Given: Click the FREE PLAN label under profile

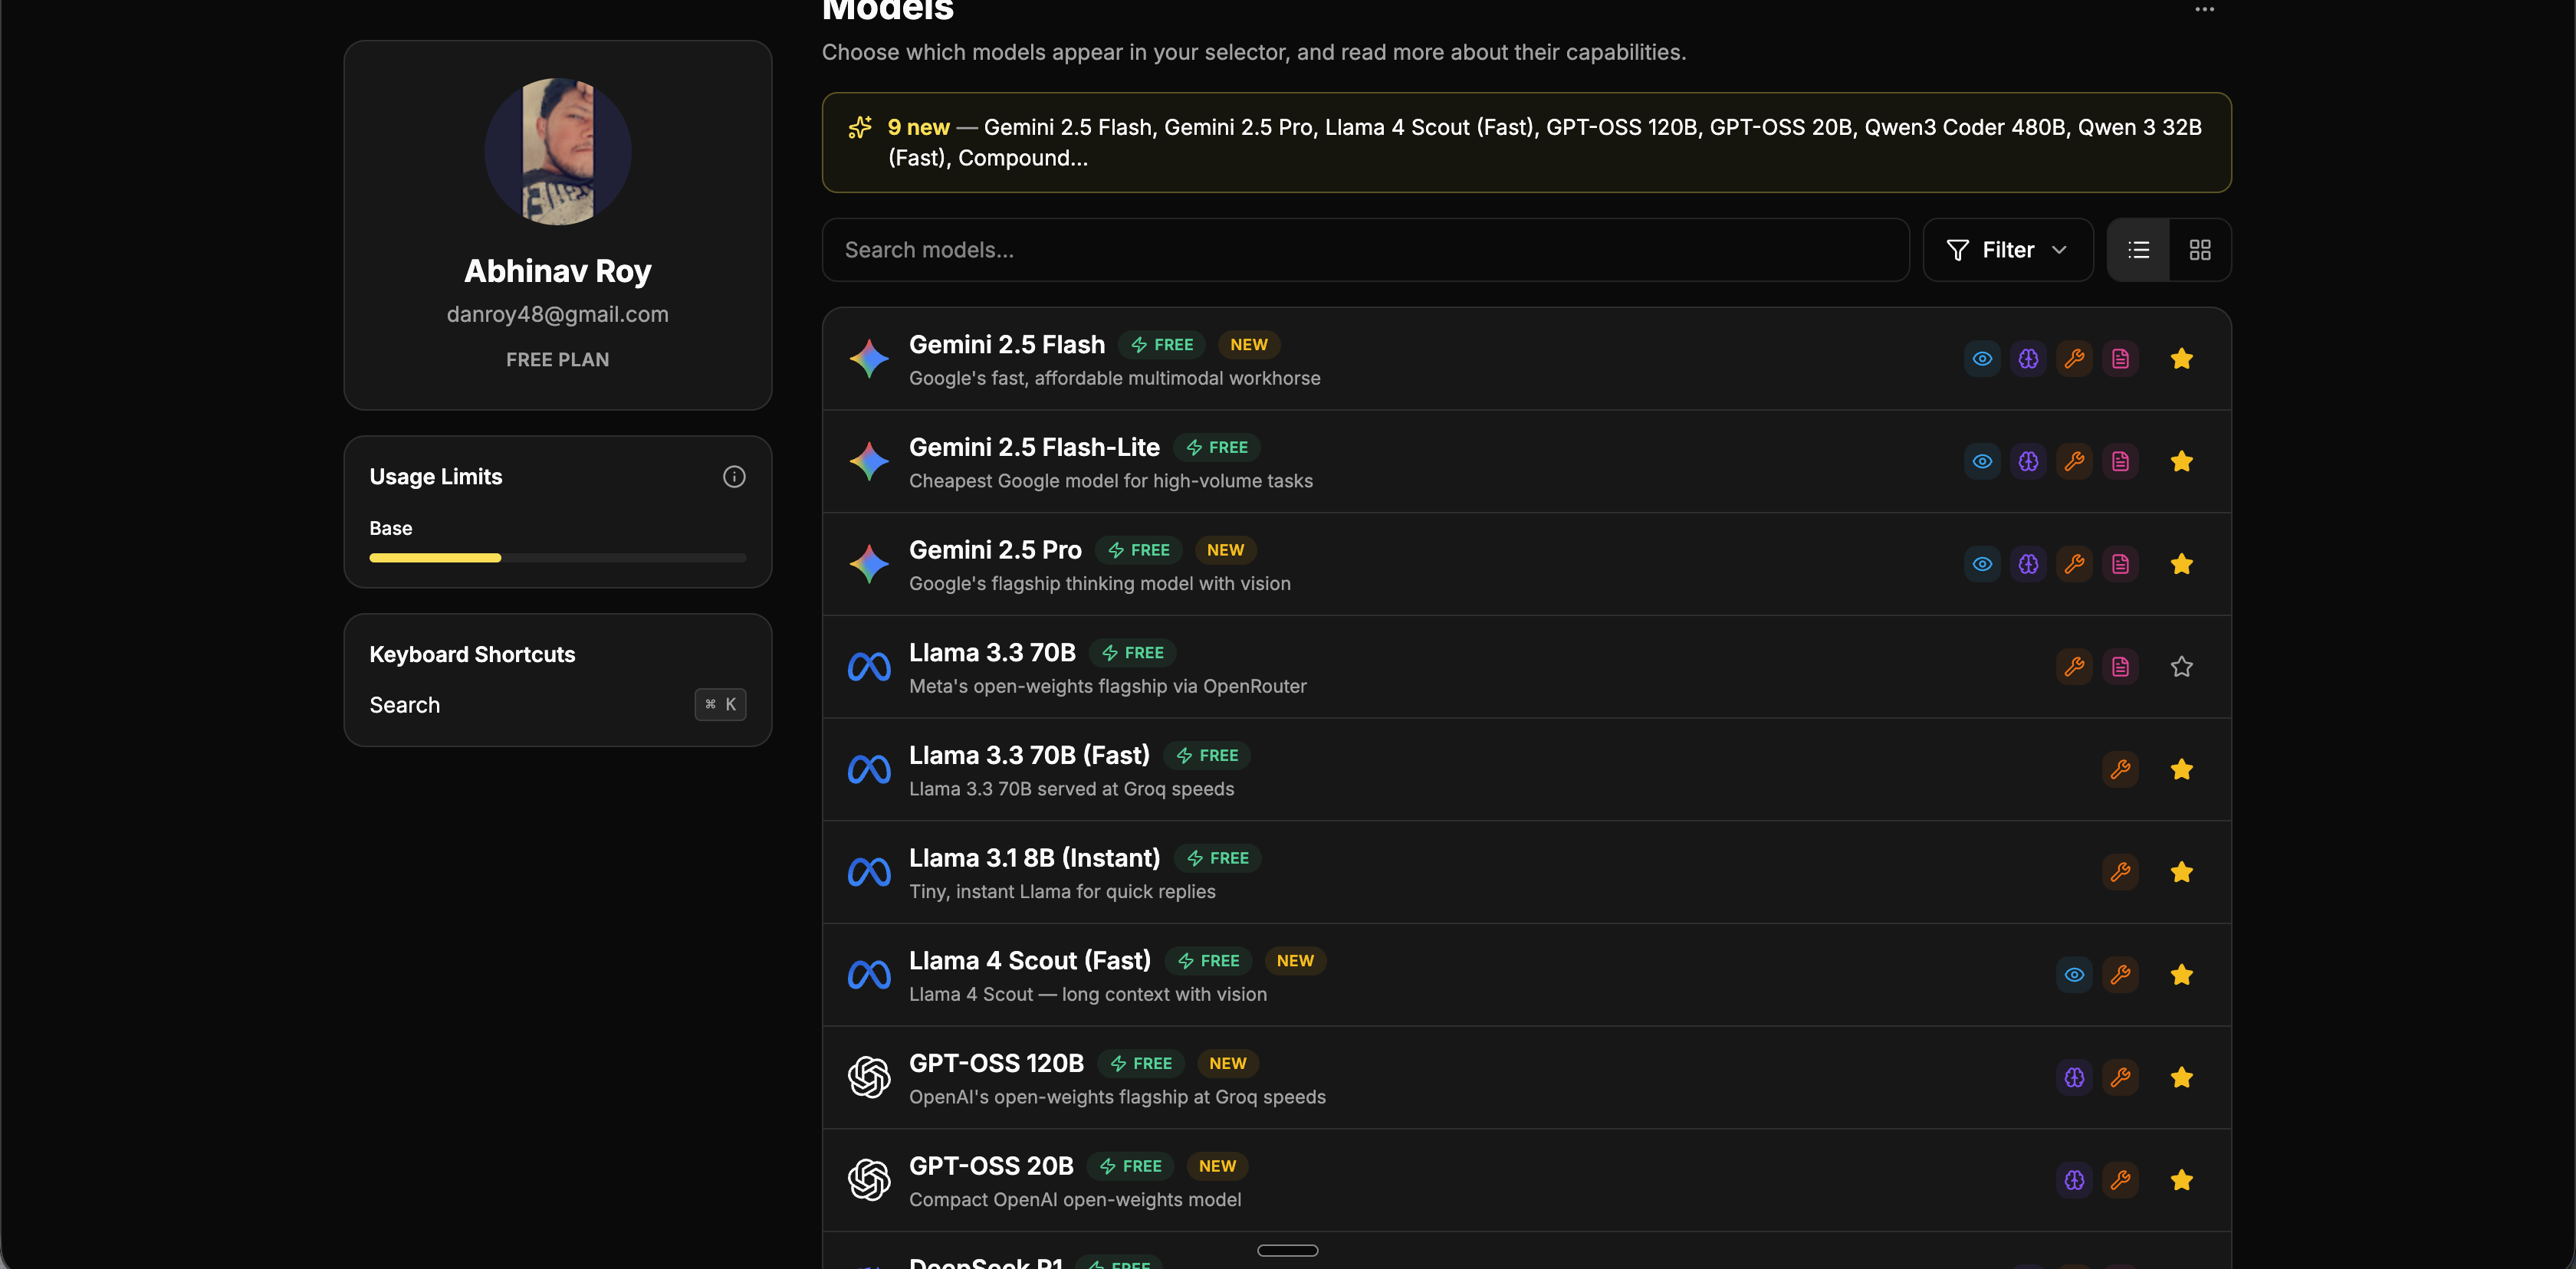Looking at the screenshot, I should point(558,359).
